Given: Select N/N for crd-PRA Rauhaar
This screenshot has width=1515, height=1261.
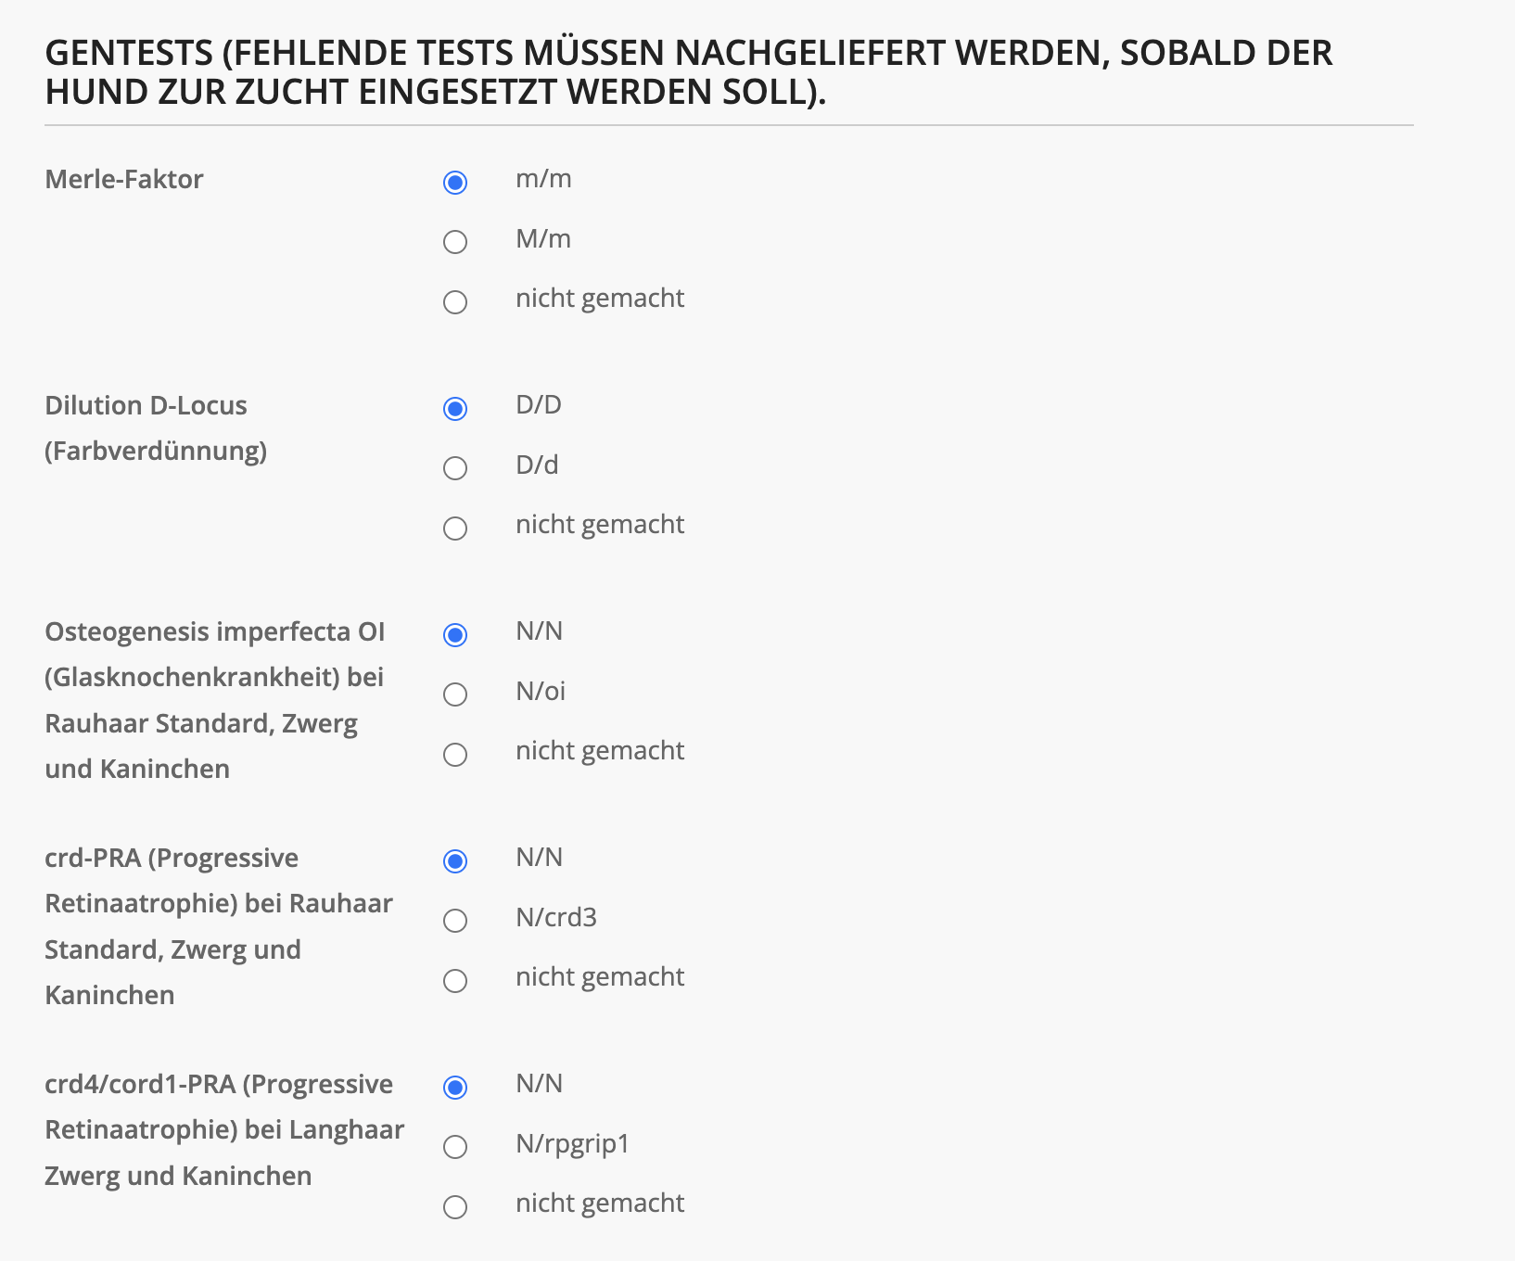Looking at the screenshot, I should click(454, 861).
